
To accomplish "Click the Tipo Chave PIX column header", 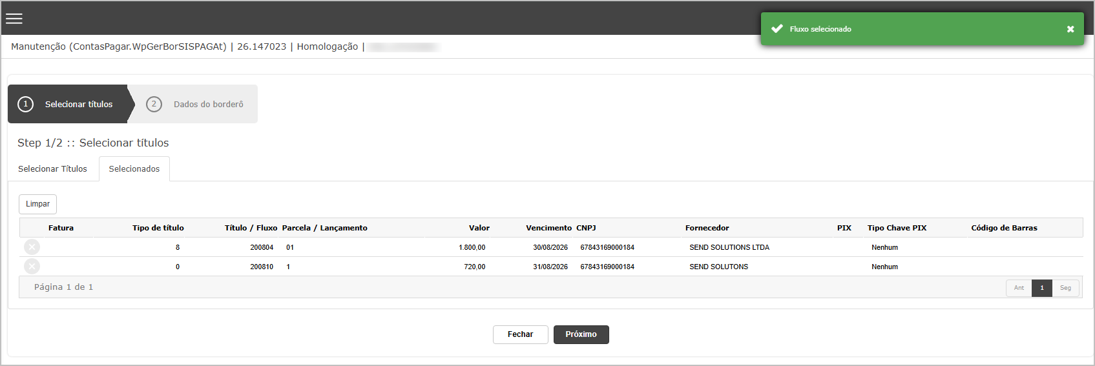I will coord(897,228).
